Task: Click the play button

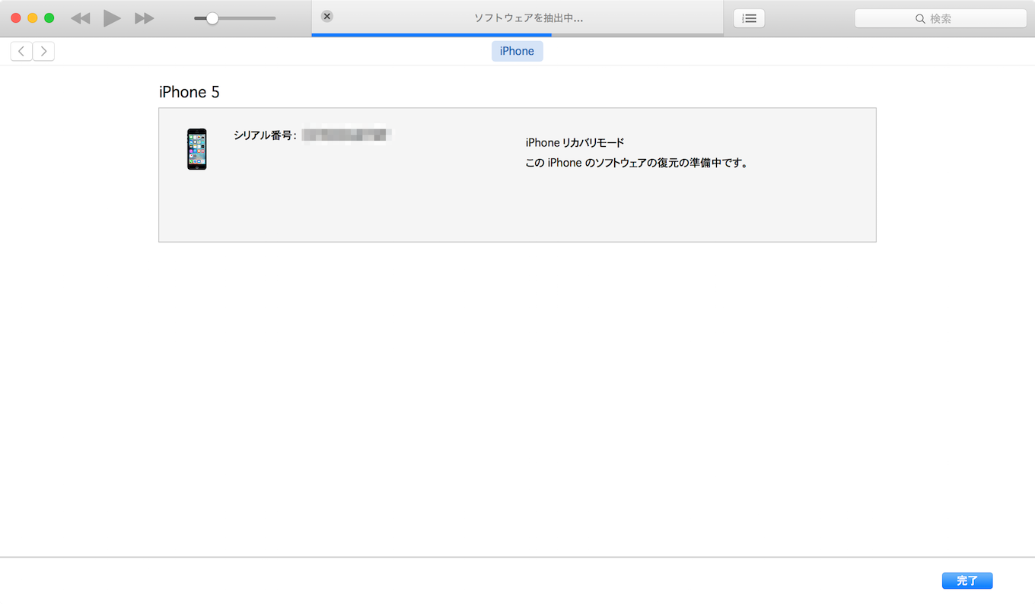Action: point(113,18)
